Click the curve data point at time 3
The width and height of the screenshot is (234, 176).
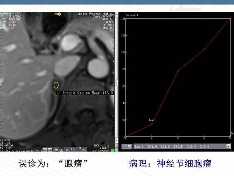178,71
